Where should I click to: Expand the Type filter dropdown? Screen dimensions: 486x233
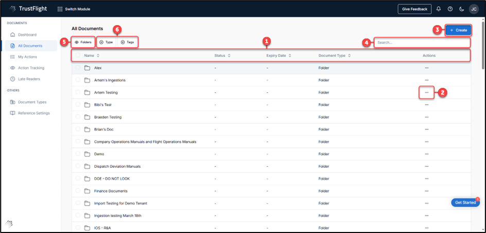tap(106, 42)
